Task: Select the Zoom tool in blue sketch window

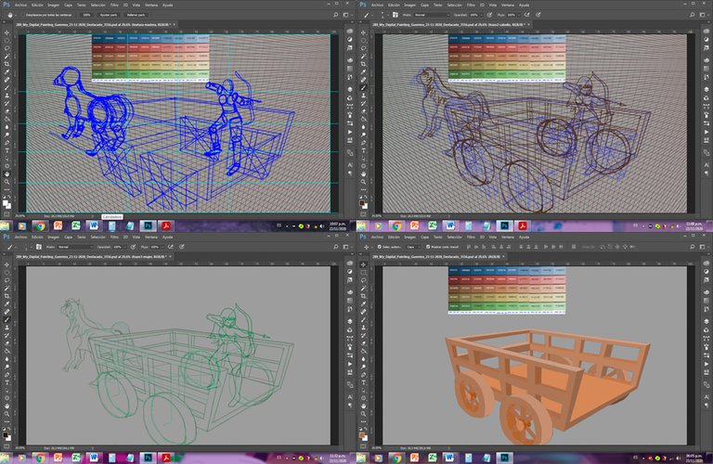Action: coord(6,181)
